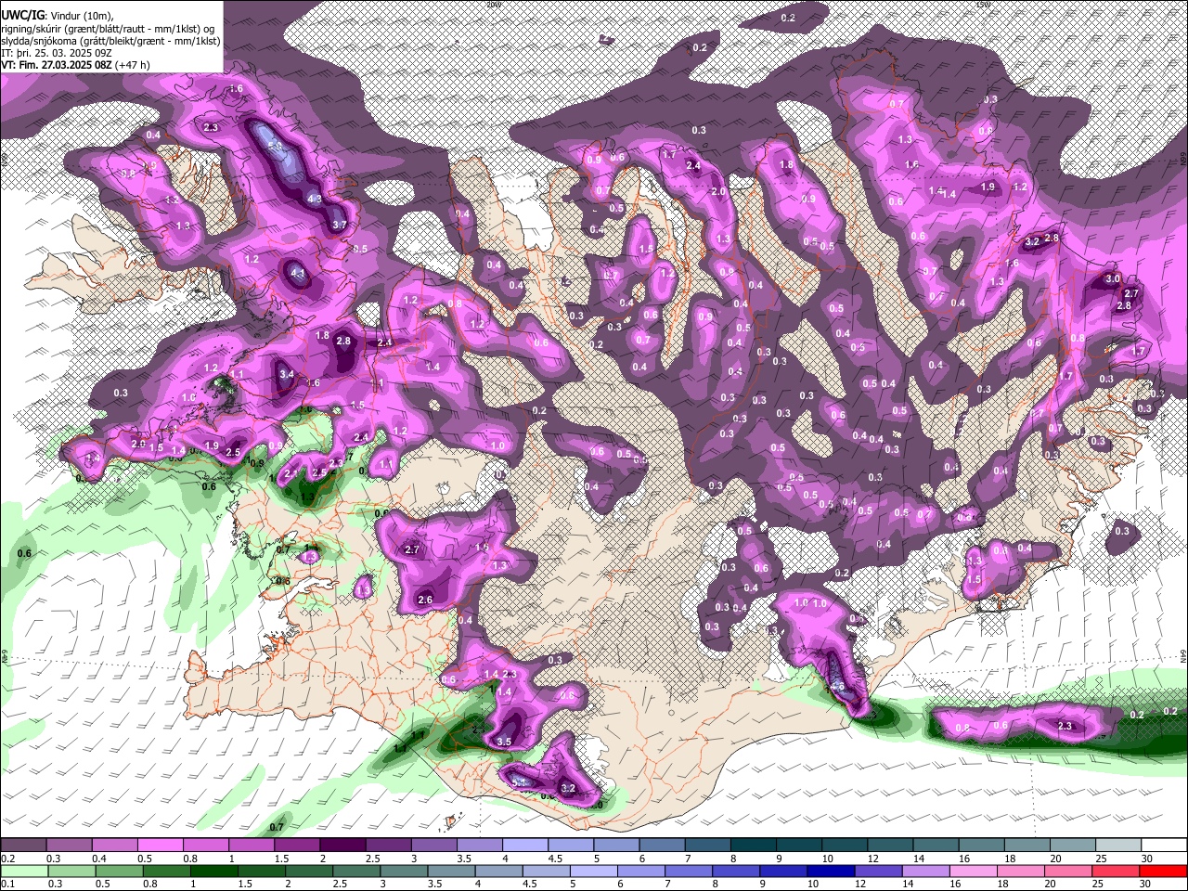The height and width of the screenshot is (891, 1188).
Task: Pick the violet 12 swatch in lower legend
Action: click(x=879, y=871)
